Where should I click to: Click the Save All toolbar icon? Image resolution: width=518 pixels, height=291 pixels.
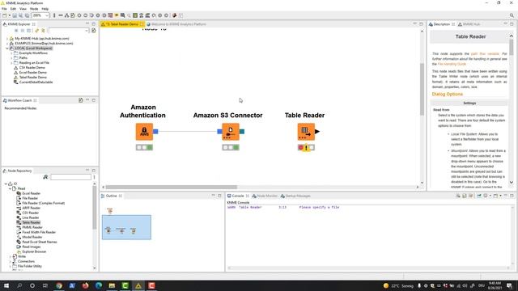click(27, 15)
